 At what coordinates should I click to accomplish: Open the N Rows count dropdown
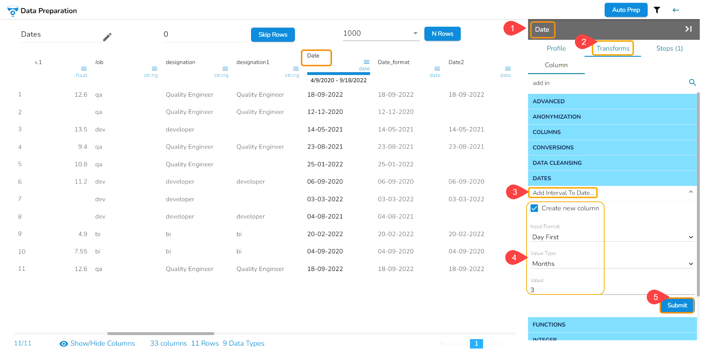click(381, 33)
